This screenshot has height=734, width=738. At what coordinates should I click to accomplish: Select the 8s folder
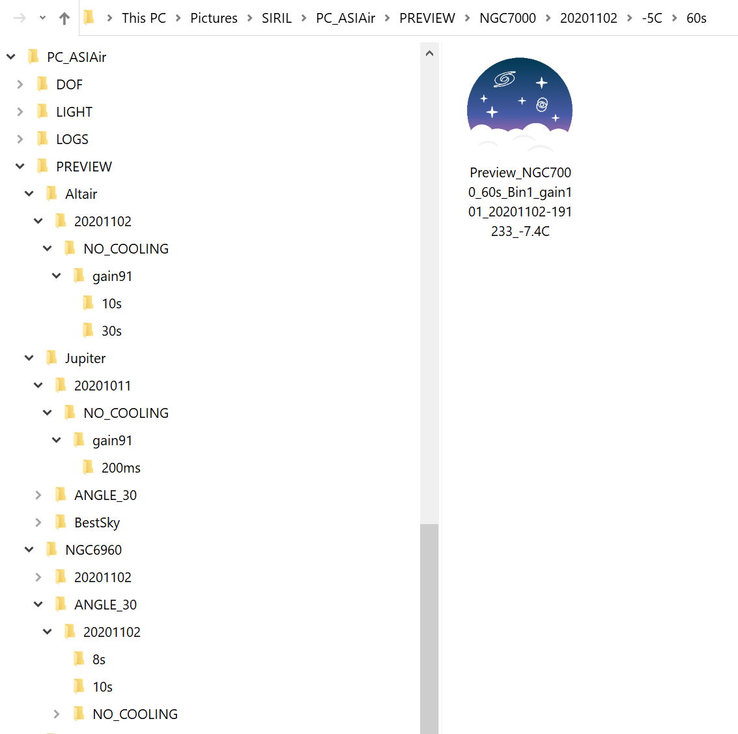99,660
